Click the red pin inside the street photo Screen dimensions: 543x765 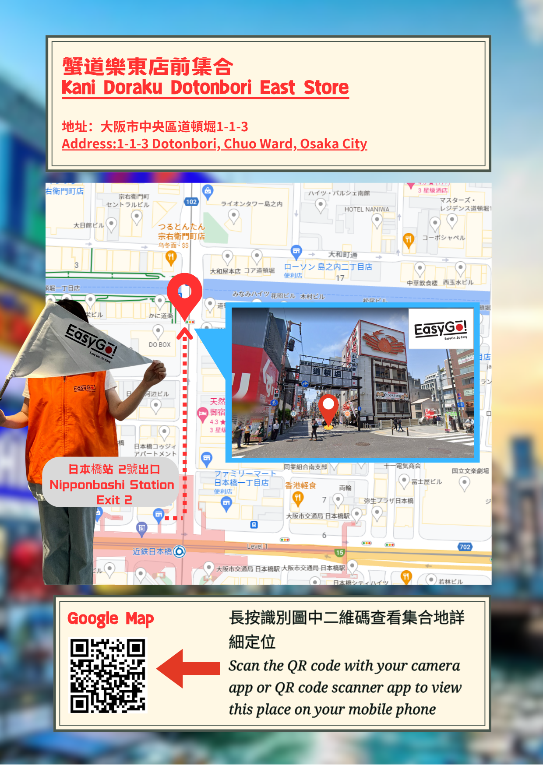coord(328,407)
